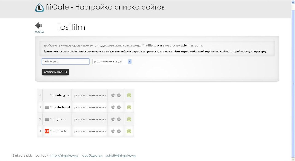Click the folder icon beside *.dextertv.net
This screenshot has height=161, width=295.
[47, 108]
